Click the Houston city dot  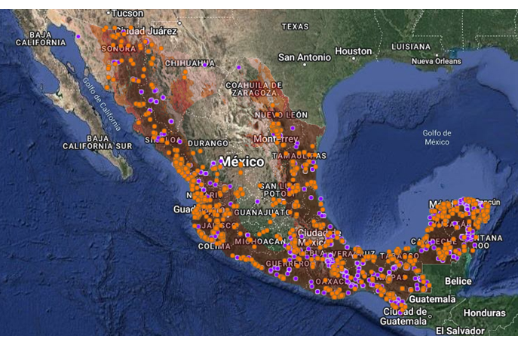point(354,59)
